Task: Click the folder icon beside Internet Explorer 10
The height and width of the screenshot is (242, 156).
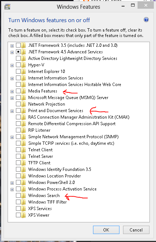Action: [24, 71]
